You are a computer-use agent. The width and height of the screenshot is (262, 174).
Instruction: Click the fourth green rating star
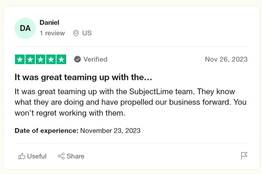(x=51, y=59)
